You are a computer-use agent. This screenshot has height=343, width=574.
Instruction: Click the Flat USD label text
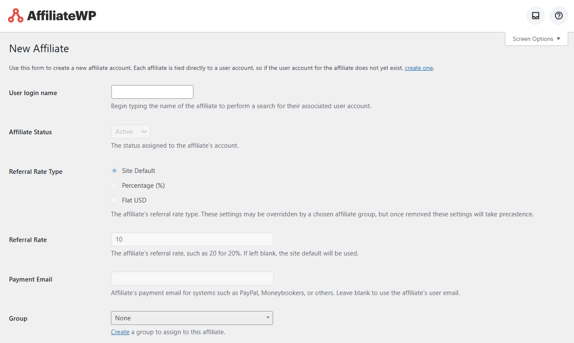click(x=134, y=200)
